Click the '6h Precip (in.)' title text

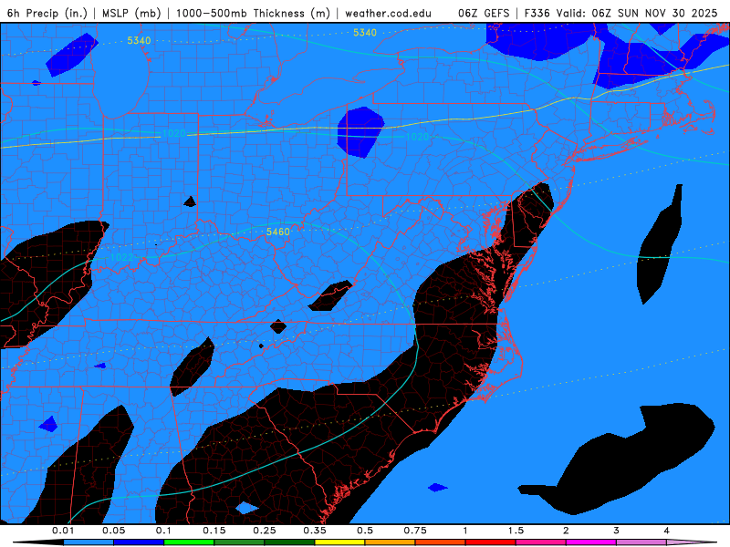[47, 13]
